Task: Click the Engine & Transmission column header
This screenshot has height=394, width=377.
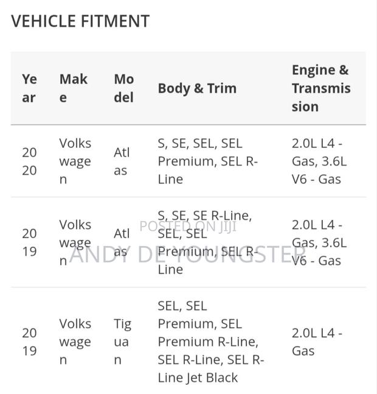Action: pyautogui.click(x=321, y=88)
